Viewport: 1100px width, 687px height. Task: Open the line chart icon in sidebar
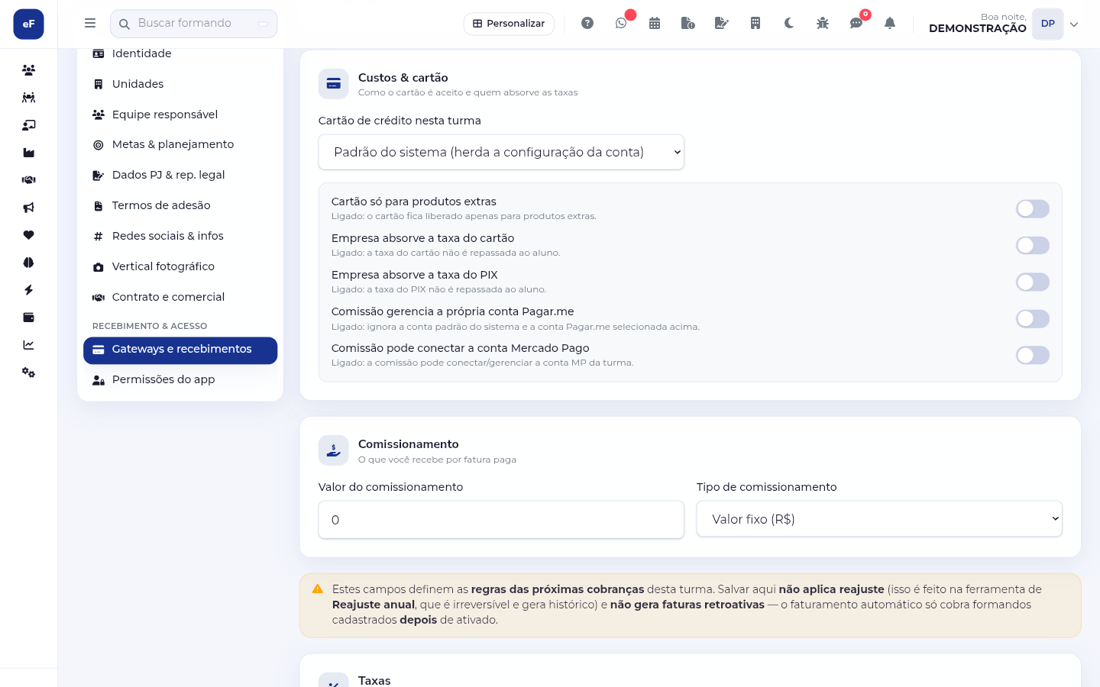point(29,345)
